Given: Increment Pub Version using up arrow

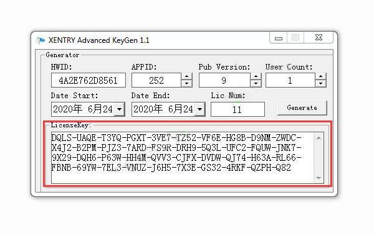Looking at the screenshot, I should point(256,76).
